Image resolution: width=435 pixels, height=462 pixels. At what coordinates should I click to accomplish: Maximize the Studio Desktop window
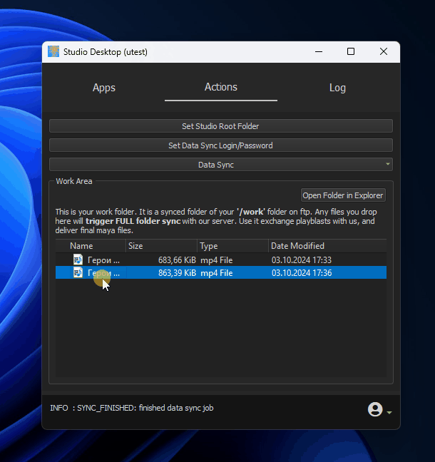click(351, 51)
